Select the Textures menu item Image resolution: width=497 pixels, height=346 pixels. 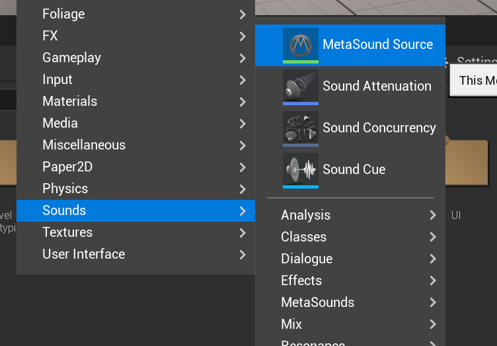point(67,232)
